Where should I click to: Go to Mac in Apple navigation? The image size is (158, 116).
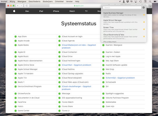(x=27, y=11)
